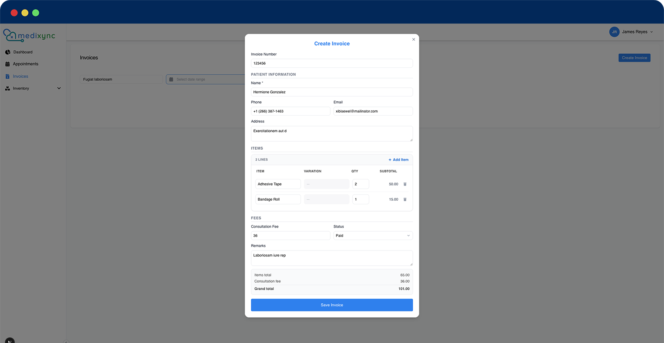Click Inventory in the sidebar
This screenshot has width=664, height=343.
pos(21,88)
